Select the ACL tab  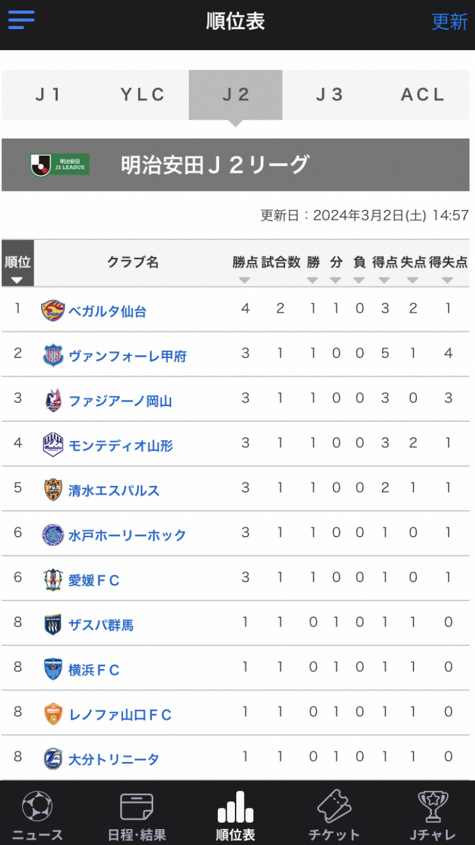click(x=423, y=94)
